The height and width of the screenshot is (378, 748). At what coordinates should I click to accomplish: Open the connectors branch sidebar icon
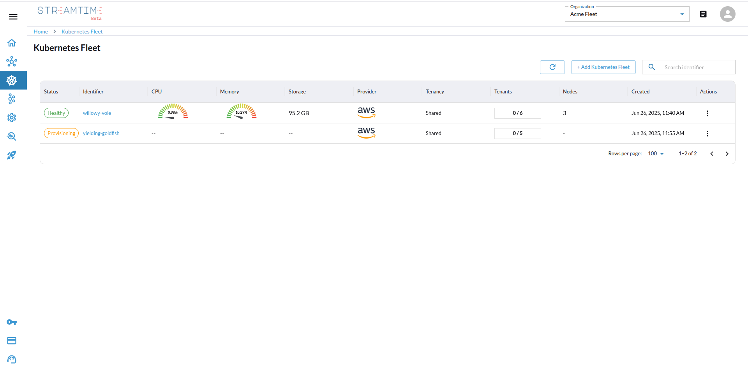pos(12,99)
